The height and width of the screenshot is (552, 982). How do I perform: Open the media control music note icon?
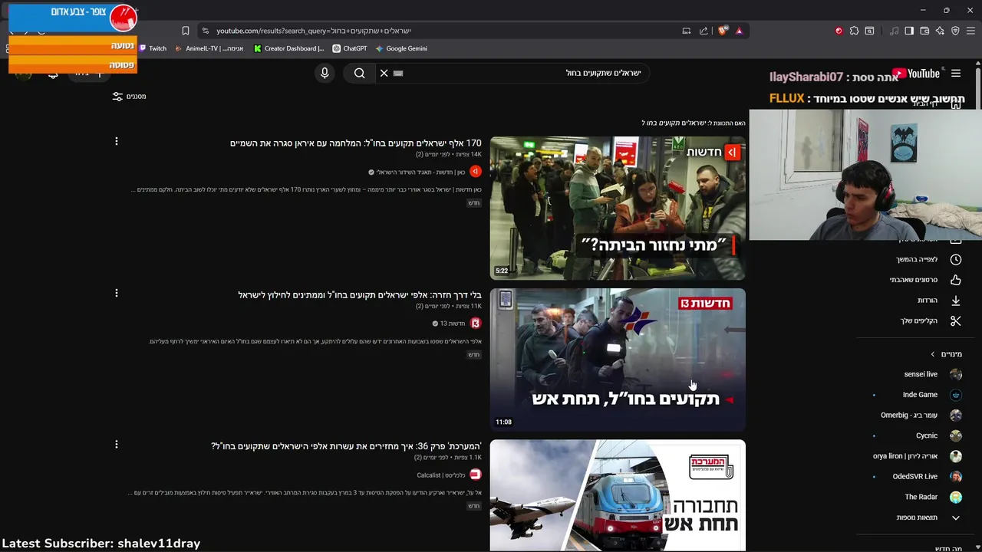point(895,31)
